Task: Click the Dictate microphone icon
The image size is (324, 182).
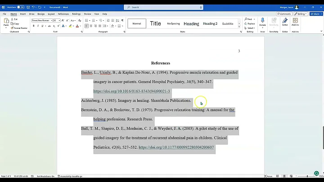Action: click(x=262, y=20)
